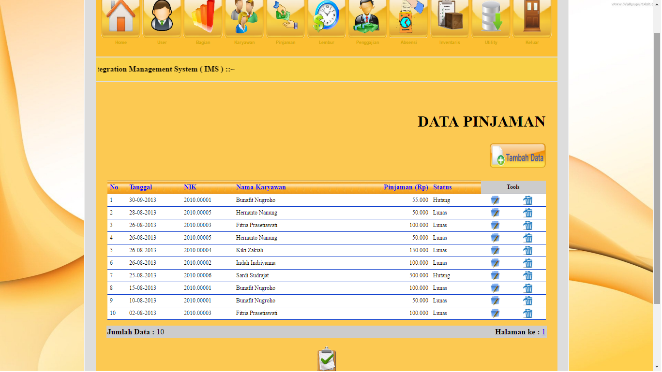
Task: Open the Home page icon
Action: pos(120,18)
